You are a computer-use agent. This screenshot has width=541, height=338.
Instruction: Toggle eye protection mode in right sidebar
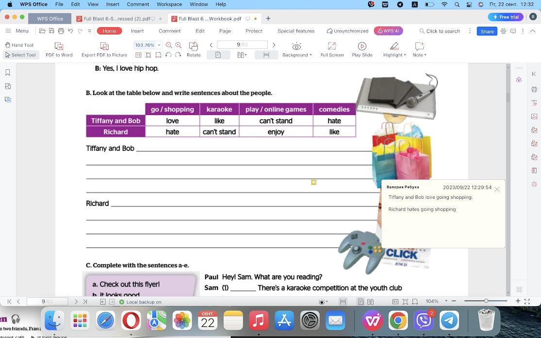point(519,80)
